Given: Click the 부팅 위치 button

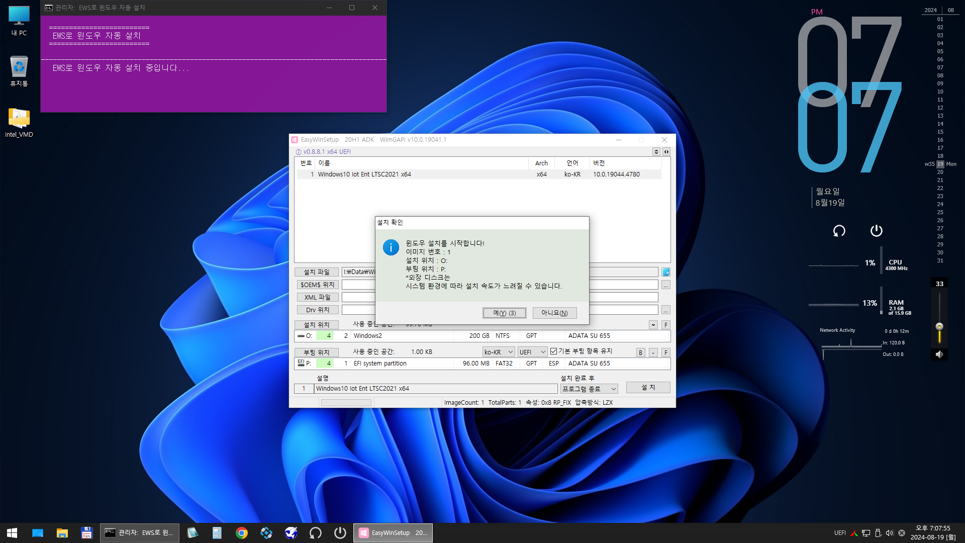Looking at the screenshot, I should coord(316,352).
